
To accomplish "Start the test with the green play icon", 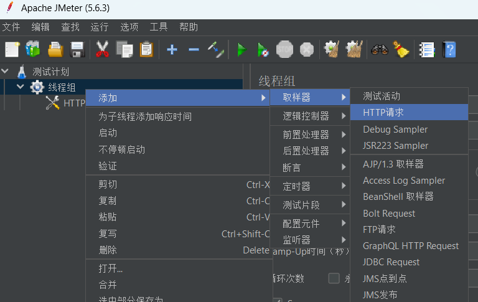I will click(x=242, y=49).
